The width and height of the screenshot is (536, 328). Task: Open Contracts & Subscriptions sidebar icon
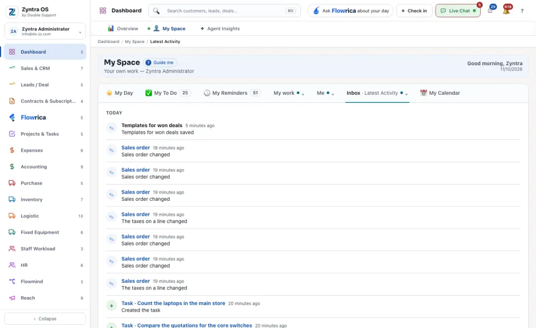(x=12, y=101)
